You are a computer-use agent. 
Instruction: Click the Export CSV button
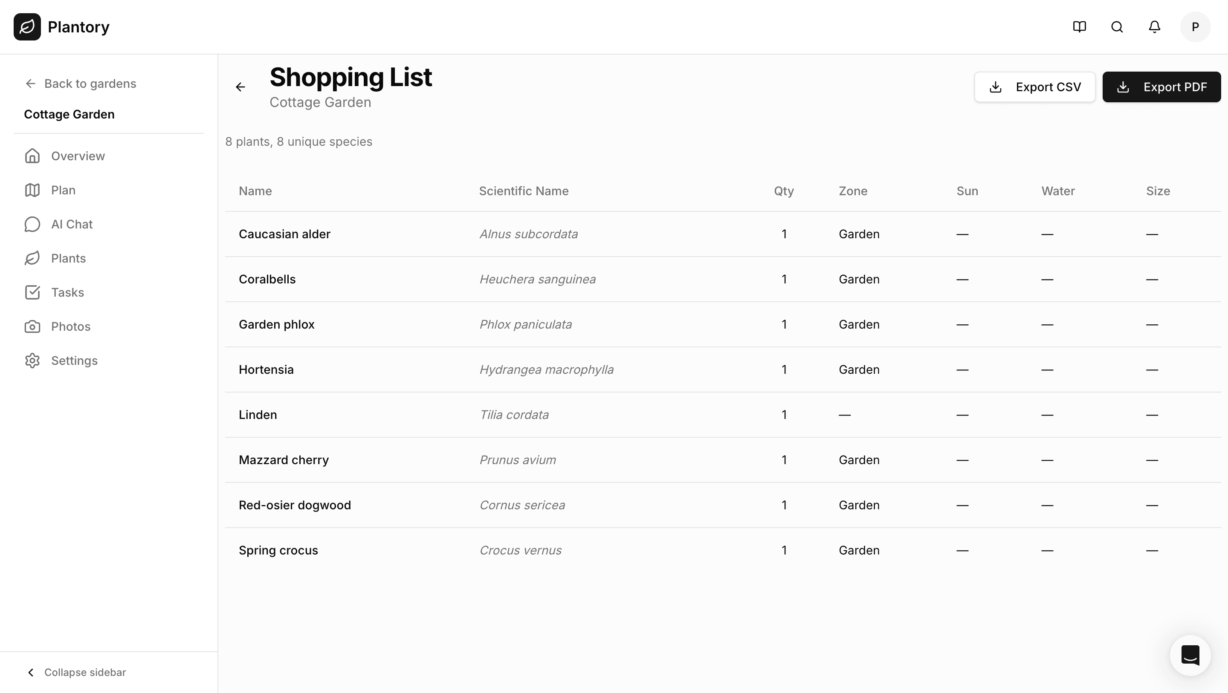1034,87
